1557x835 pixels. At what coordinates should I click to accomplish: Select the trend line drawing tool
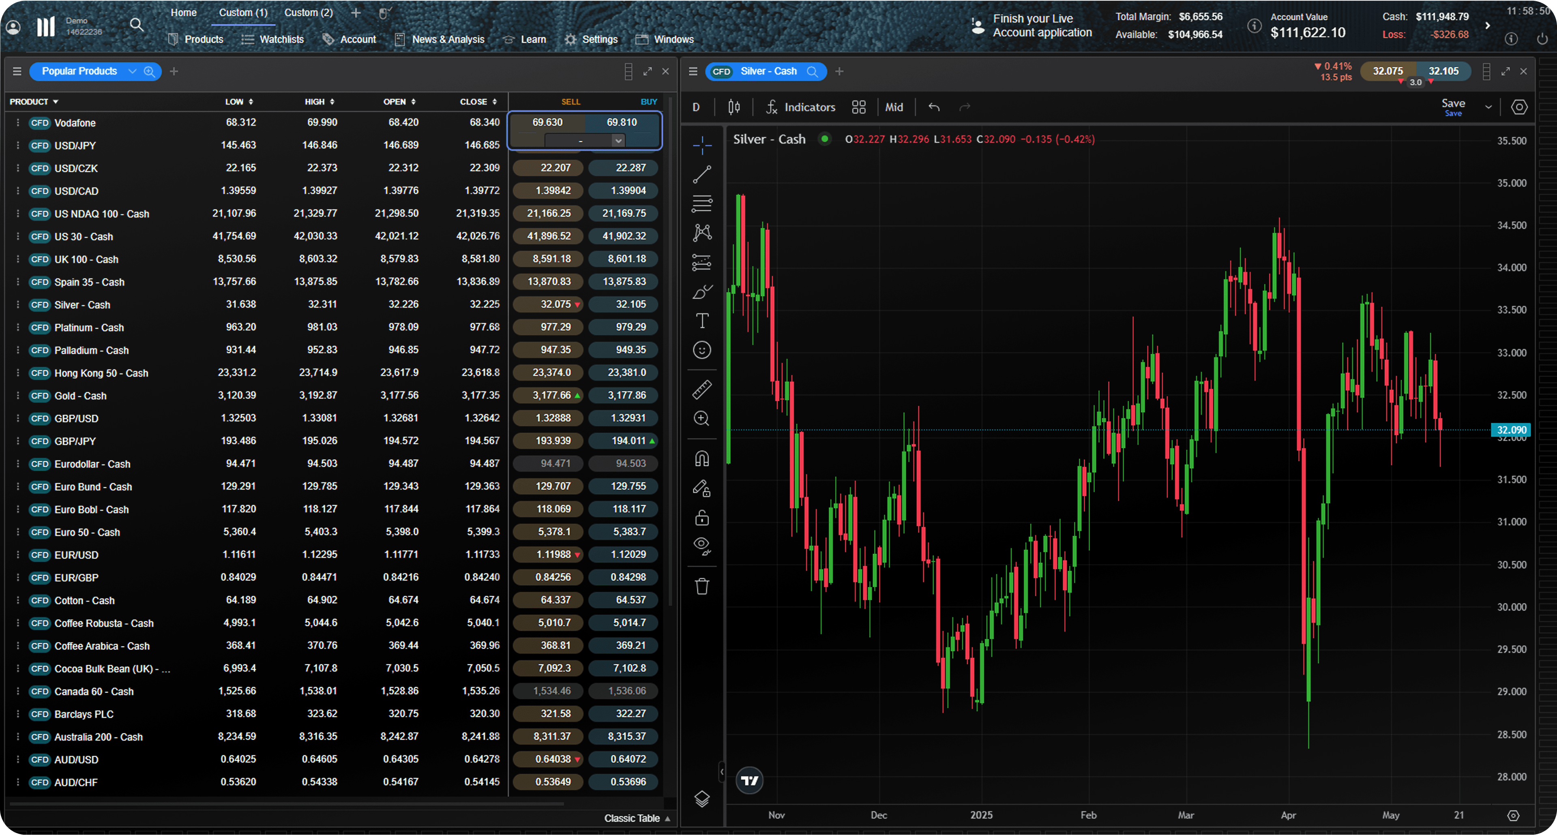pos(702,175)
